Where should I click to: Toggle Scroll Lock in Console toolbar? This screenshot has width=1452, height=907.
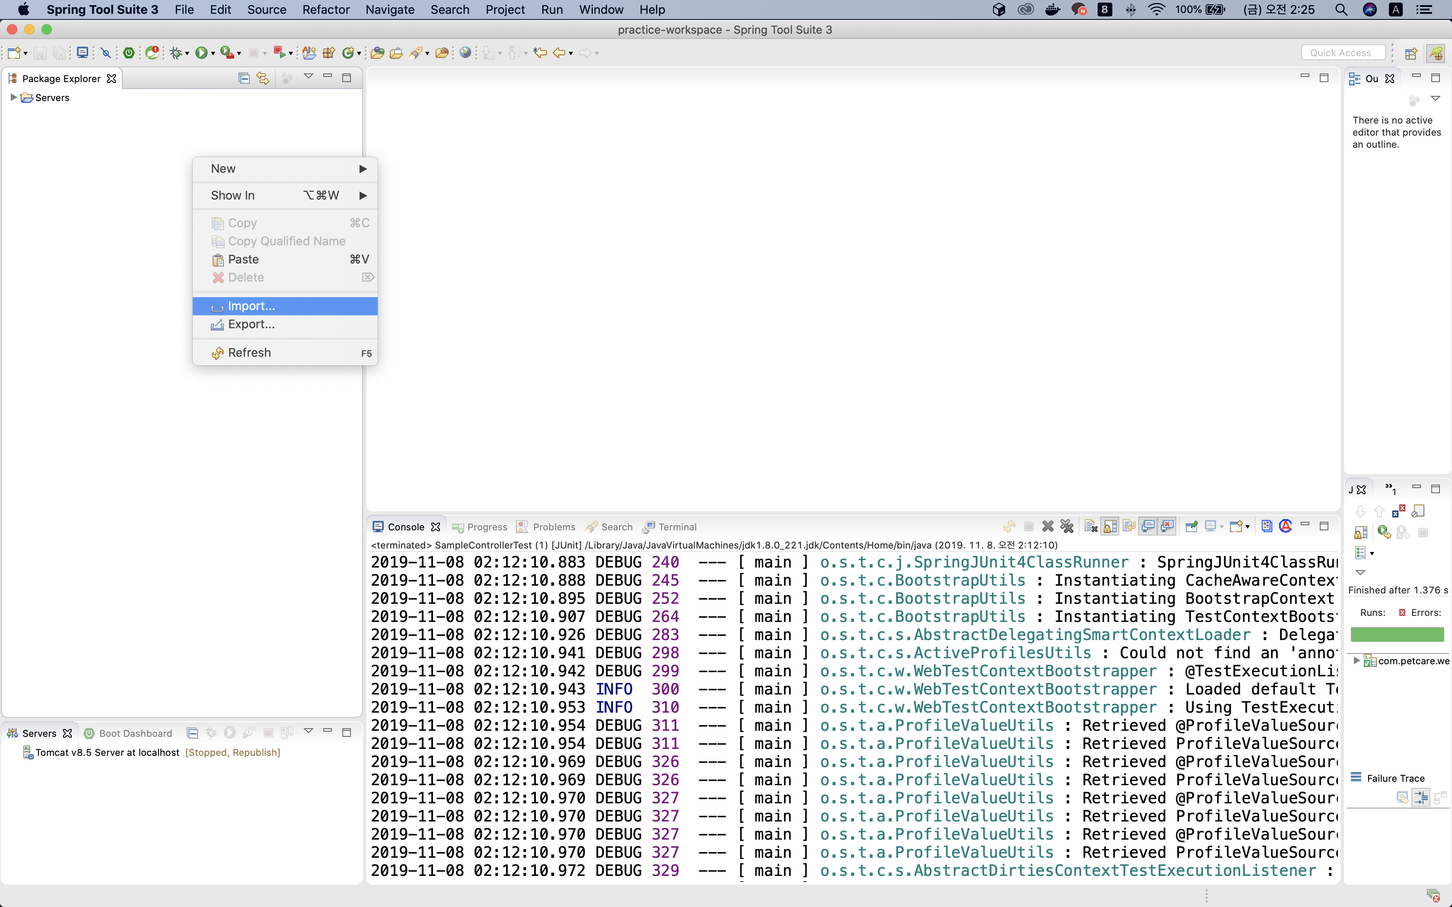pyautogui.click(x=1110, y=526)
